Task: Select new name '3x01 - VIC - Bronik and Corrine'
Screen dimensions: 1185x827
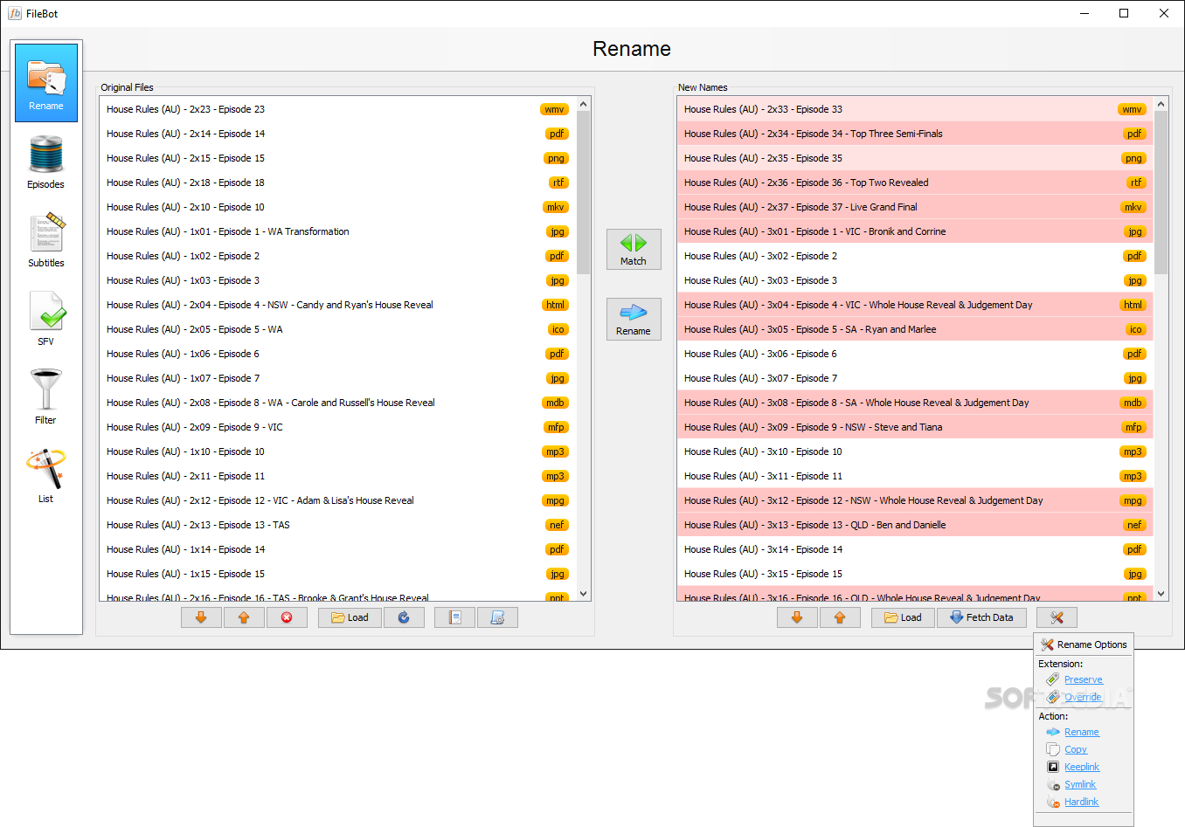Action: [x=915, y=231]
